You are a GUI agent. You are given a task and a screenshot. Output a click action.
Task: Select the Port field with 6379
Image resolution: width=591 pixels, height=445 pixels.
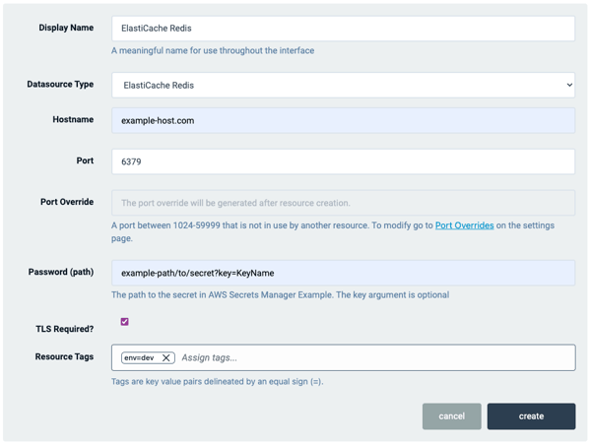tap(343, 161)
